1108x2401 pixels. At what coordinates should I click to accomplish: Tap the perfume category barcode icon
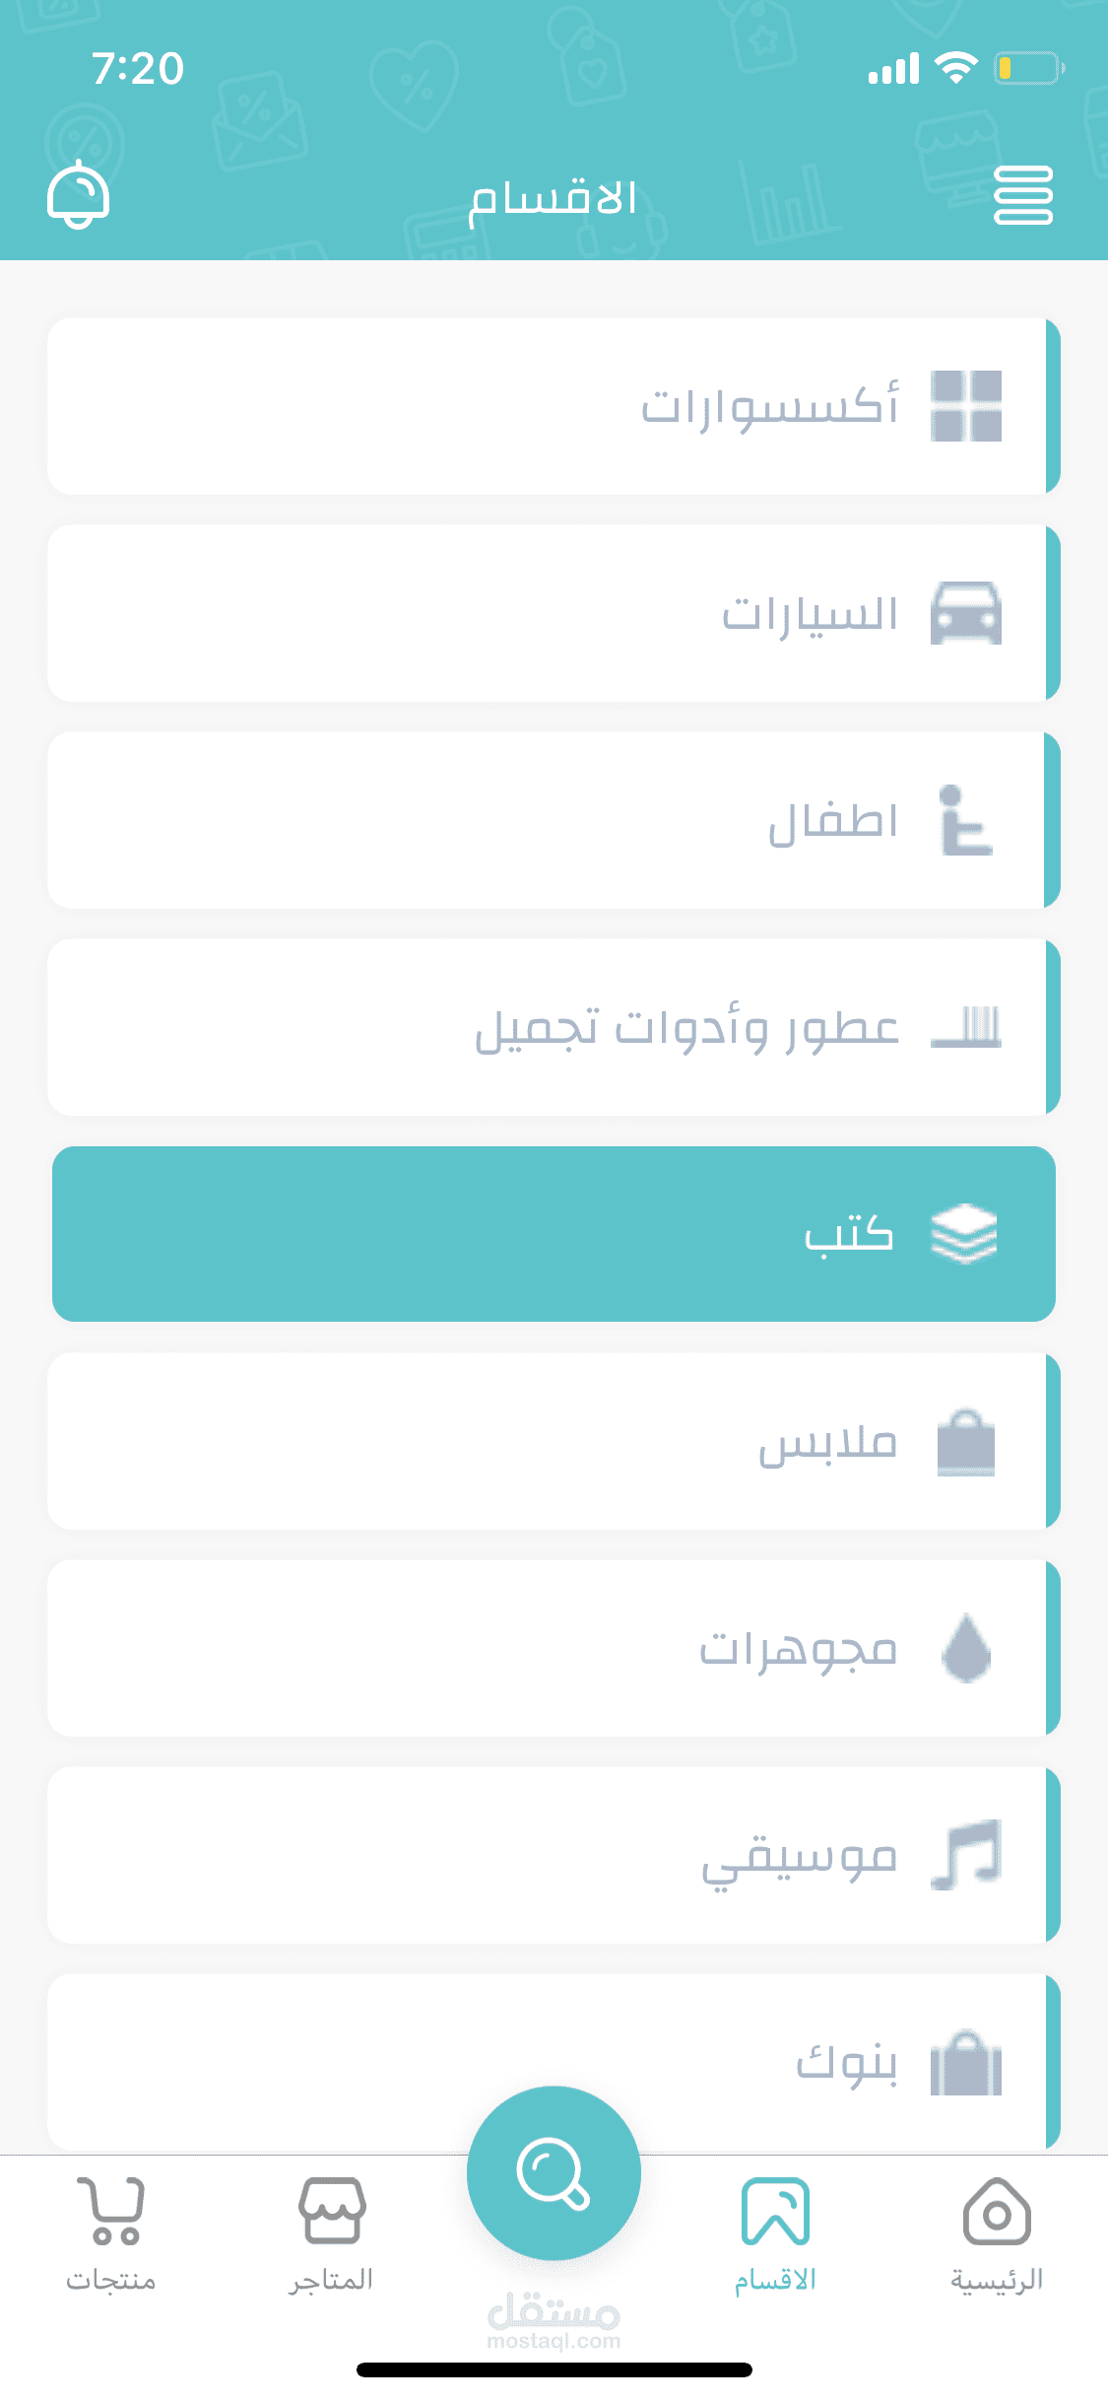coord(966,1027)
